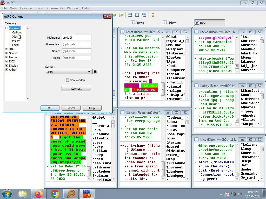Open the Favorites menu
This screenshot has height=199, width=266.
pos(26,8)
